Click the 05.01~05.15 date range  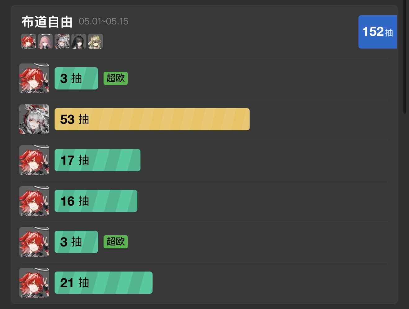point(104,21)
